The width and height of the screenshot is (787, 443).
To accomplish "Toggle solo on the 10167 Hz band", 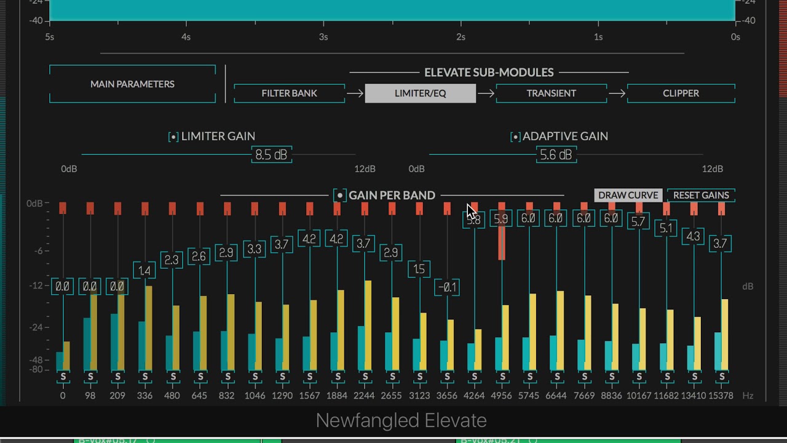I will 639,377.
